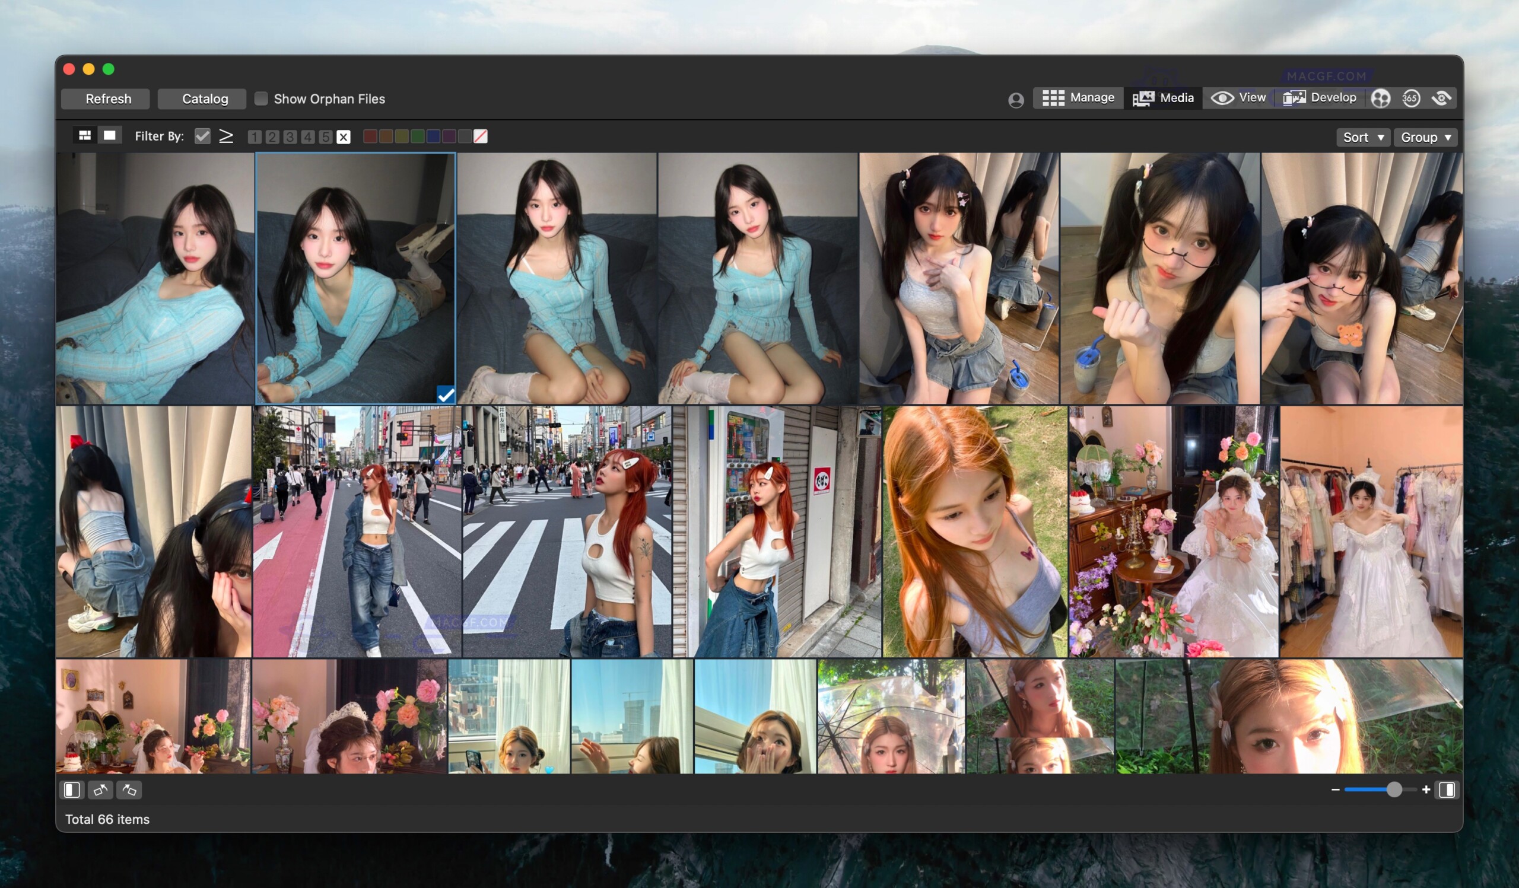Screen dimensions: 1519x888
Task: Click the Refresh button
Action: coord(105,99)
